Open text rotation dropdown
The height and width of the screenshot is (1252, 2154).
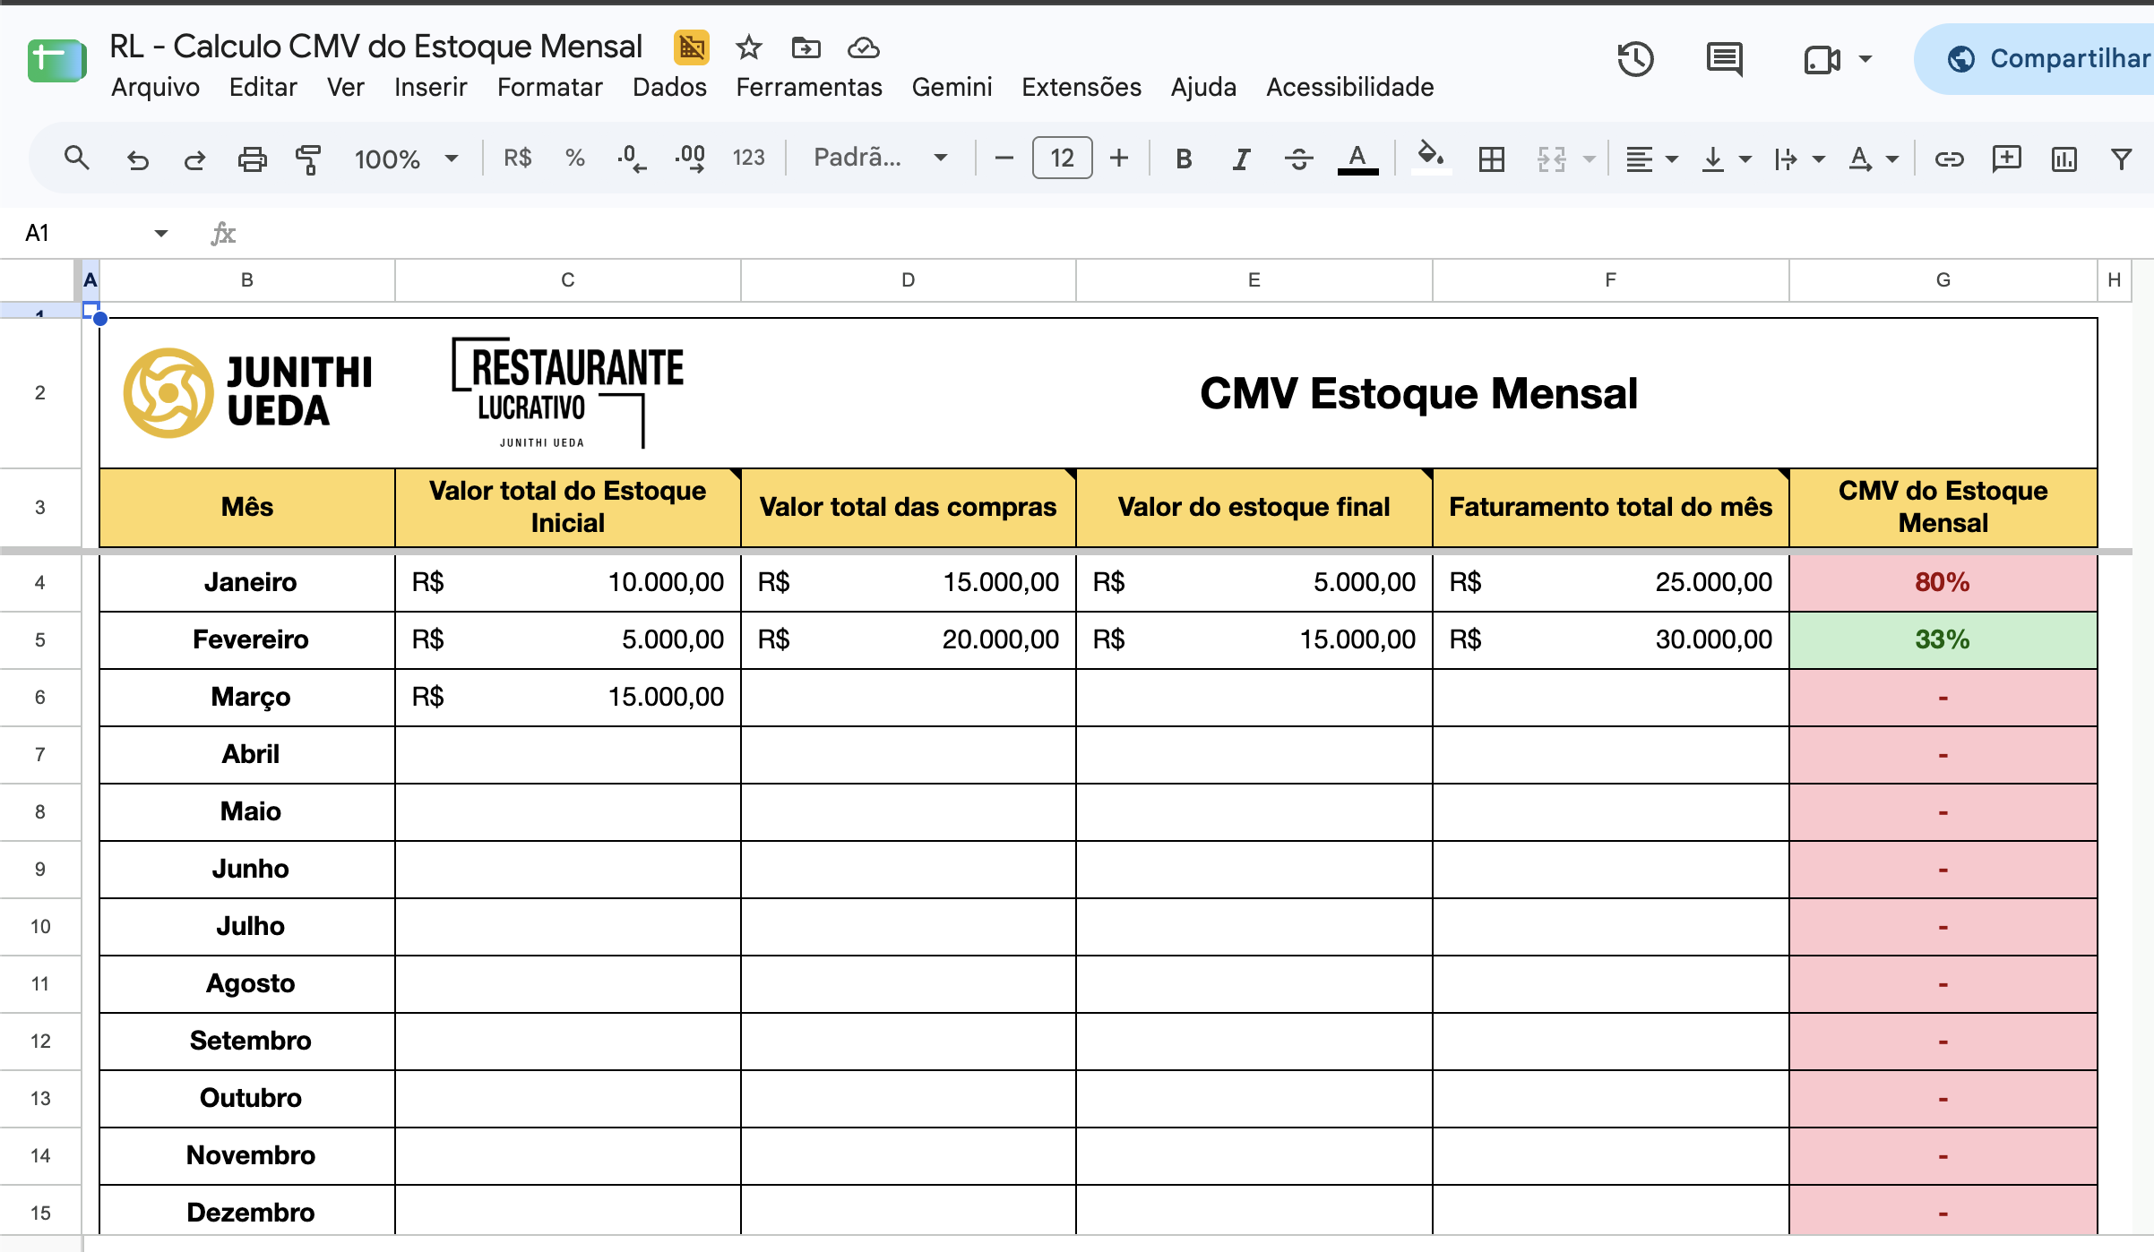tap(1874, 159)
